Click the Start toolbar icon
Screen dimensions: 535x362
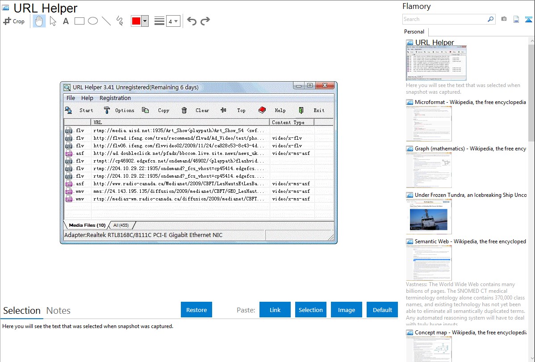69,110
